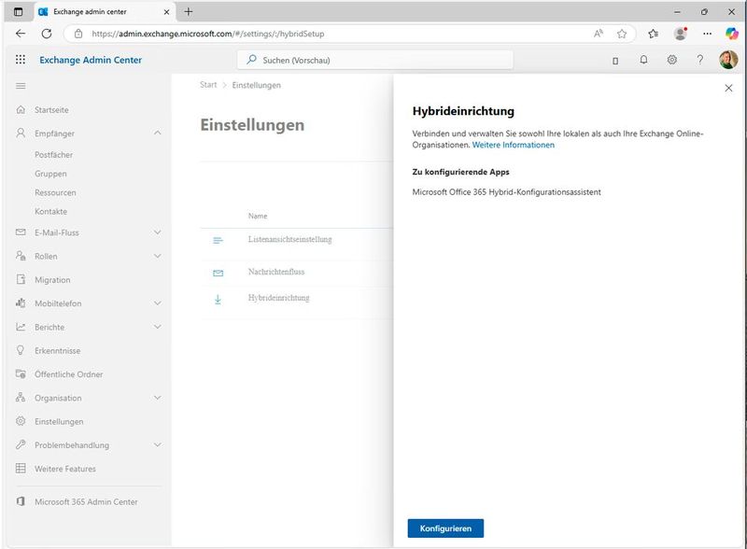This screenshot has width=747, height=549.
Task: Click the Startseite home icon
Action: click(x=21, y=109)
